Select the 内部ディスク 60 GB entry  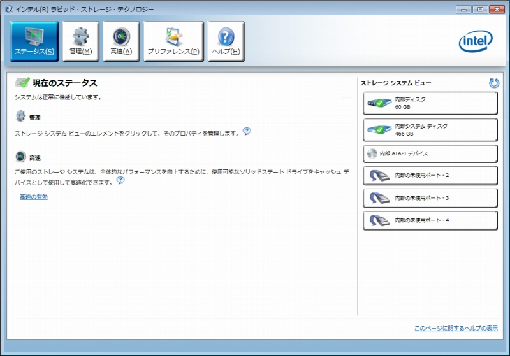pos(430,103)
